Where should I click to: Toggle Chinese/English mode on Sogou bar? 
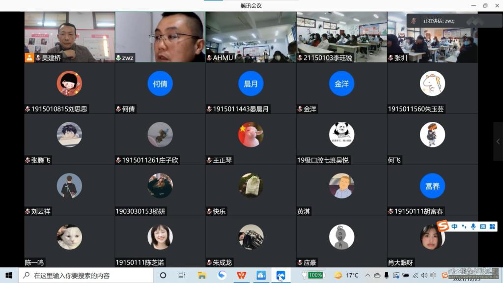[x=454, y=226]
